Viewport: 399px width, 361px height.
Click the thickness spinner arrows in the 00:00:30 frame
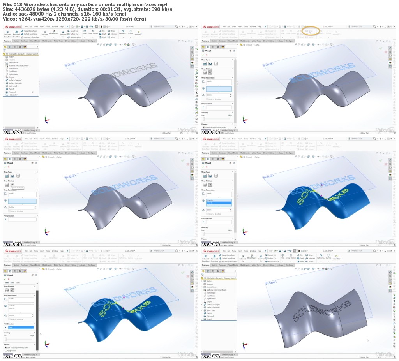[231, 95]
